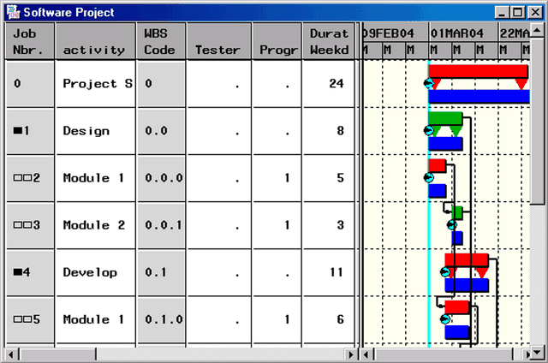Viewport: 548px width, 363px height.
Task: Open the Software Project window system menu icon
Action: click(x=12, y=12)
